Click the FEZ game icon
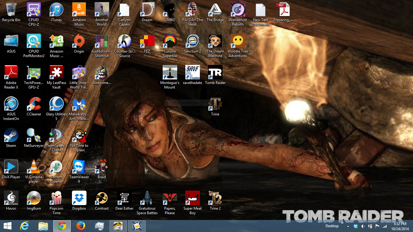Image resolution: width=413 pixels, height=232 pixels. coord(147,41)
